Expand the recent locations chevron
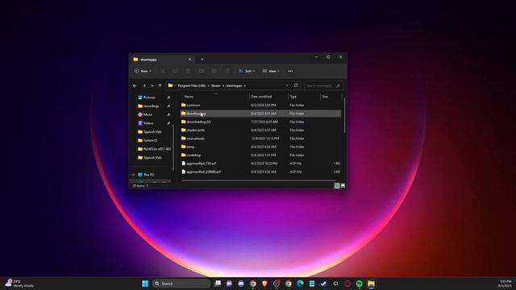Screen dimensions: 516x290 [x=152, y=85]
